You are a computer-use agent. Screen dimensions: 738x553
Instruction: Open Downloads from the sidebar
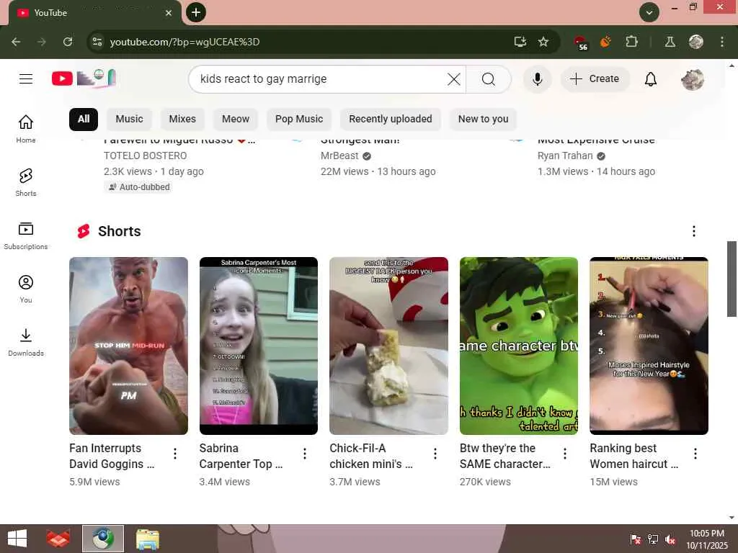coord(26,342)
